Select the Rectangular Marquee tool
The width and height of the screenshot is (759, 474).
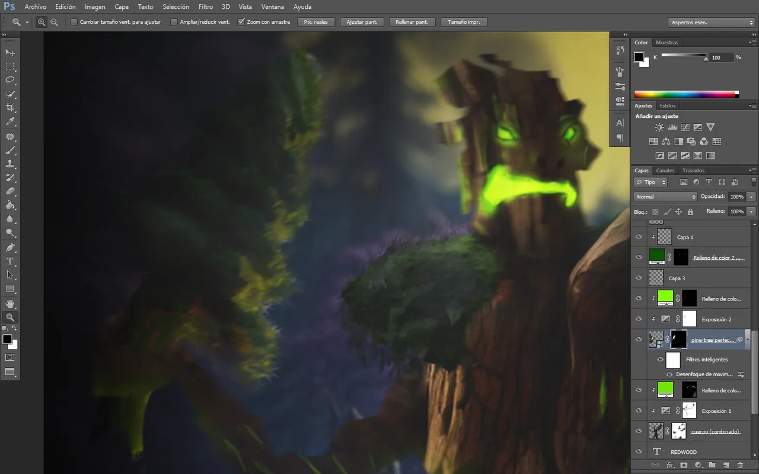point(10,66)
